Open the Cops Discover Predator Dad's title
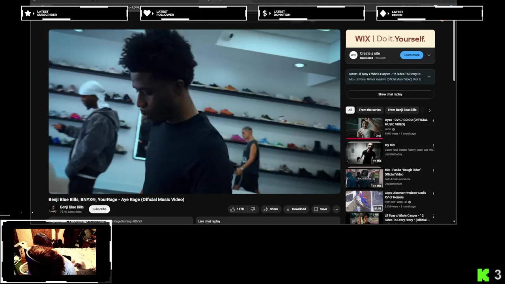Screen dimensions: 505x284 pos(405,195)
